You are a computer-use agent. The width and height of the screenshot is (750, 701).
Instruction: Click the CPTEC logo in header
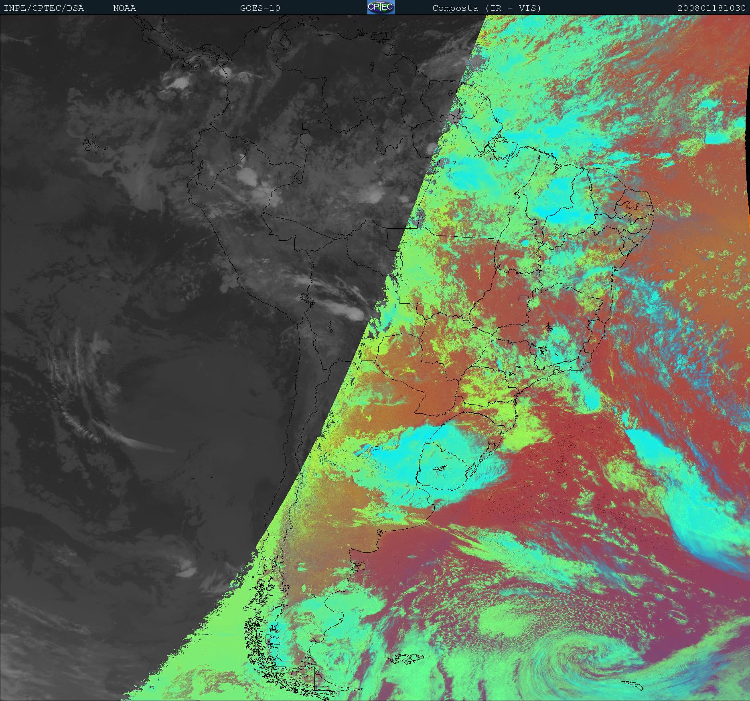tap(381, 8)
